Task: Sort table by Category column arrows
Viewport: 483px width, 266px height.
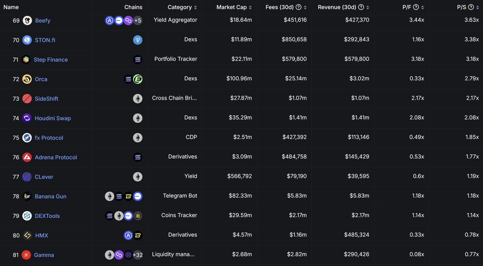Action: click(196, 7)
